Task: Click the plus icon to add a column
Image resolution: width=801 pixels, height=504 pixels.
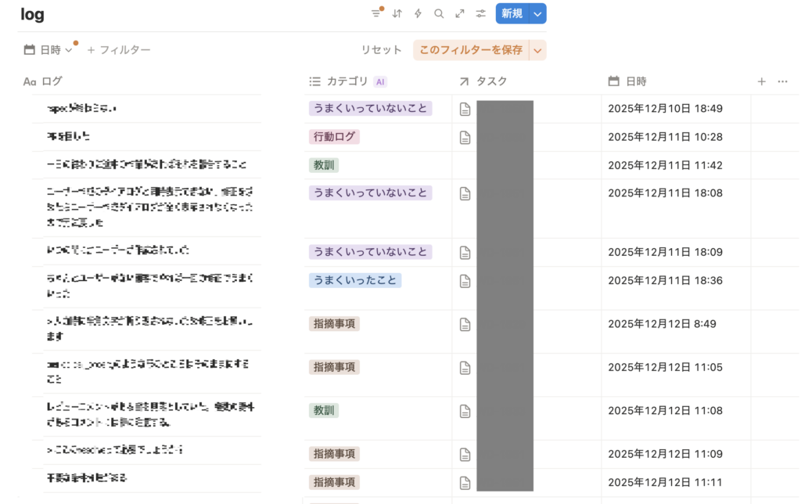Action: (761, 81)
